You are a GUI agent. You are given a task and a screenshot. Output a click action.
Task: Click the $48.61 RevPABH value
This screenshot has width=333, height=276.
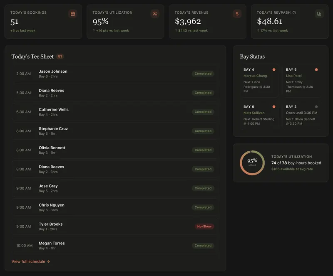coord(269,21)
